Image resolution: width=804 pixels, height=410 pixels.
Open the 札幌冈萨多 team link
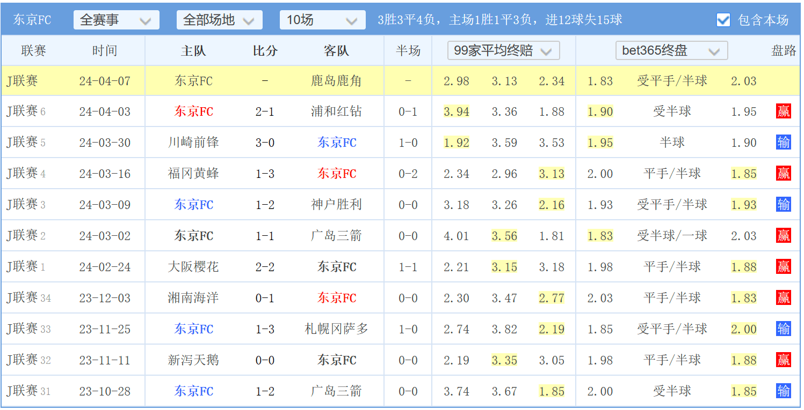(x=337, y=329)
